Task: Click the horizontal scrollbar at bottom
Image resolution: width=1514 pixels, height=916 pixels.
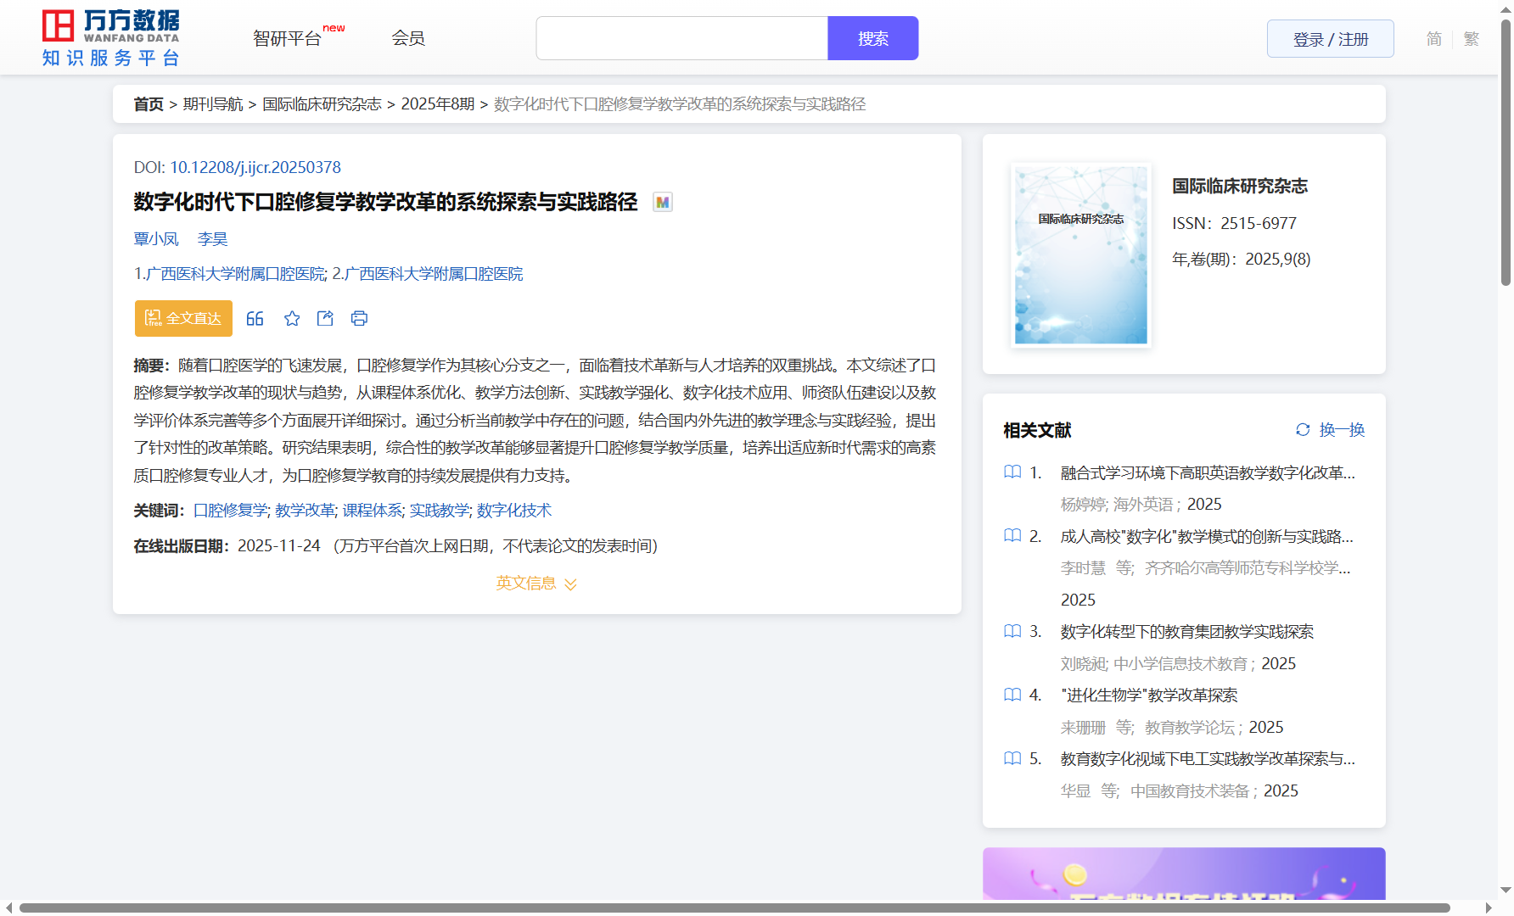Action: (x=734, y=908)
